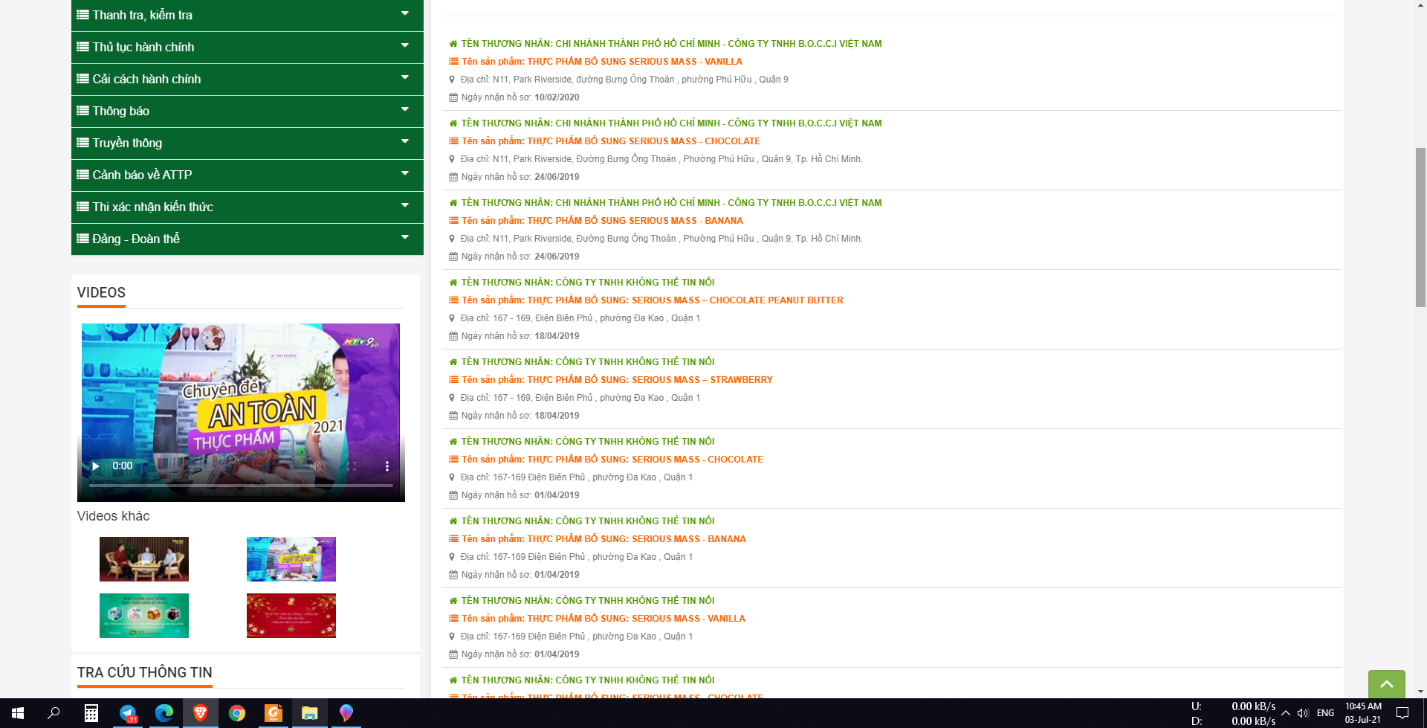Image resolution: width=1427 pixels, height=728 pixels.
Task: Click the VIDEOS section heading
Action: point(101,292)
